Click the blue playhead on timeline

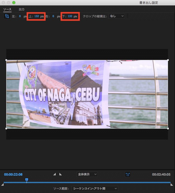(27, 180)
